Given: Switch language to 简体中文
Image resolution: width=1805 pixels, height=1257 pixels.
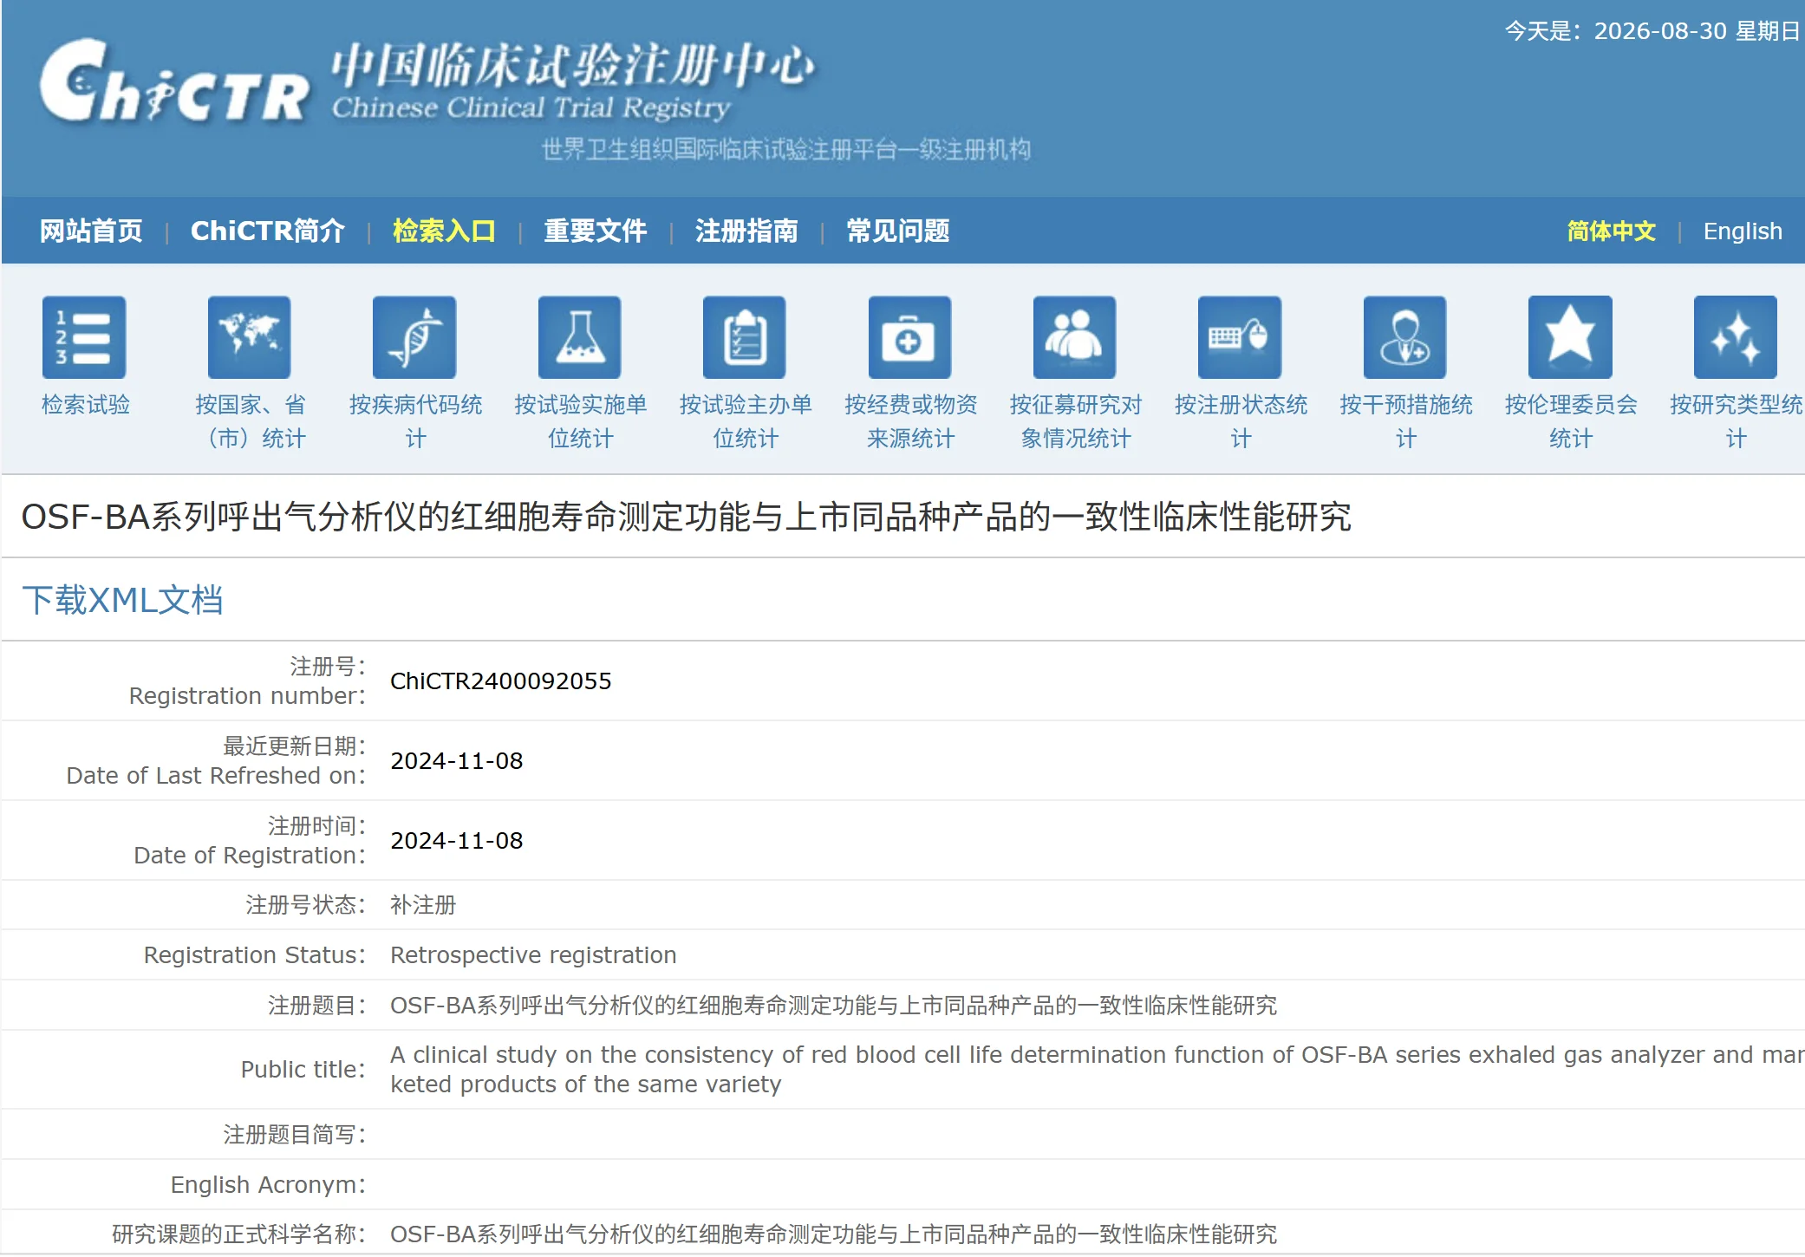Looking at the screenshot, I should 1612,231.
